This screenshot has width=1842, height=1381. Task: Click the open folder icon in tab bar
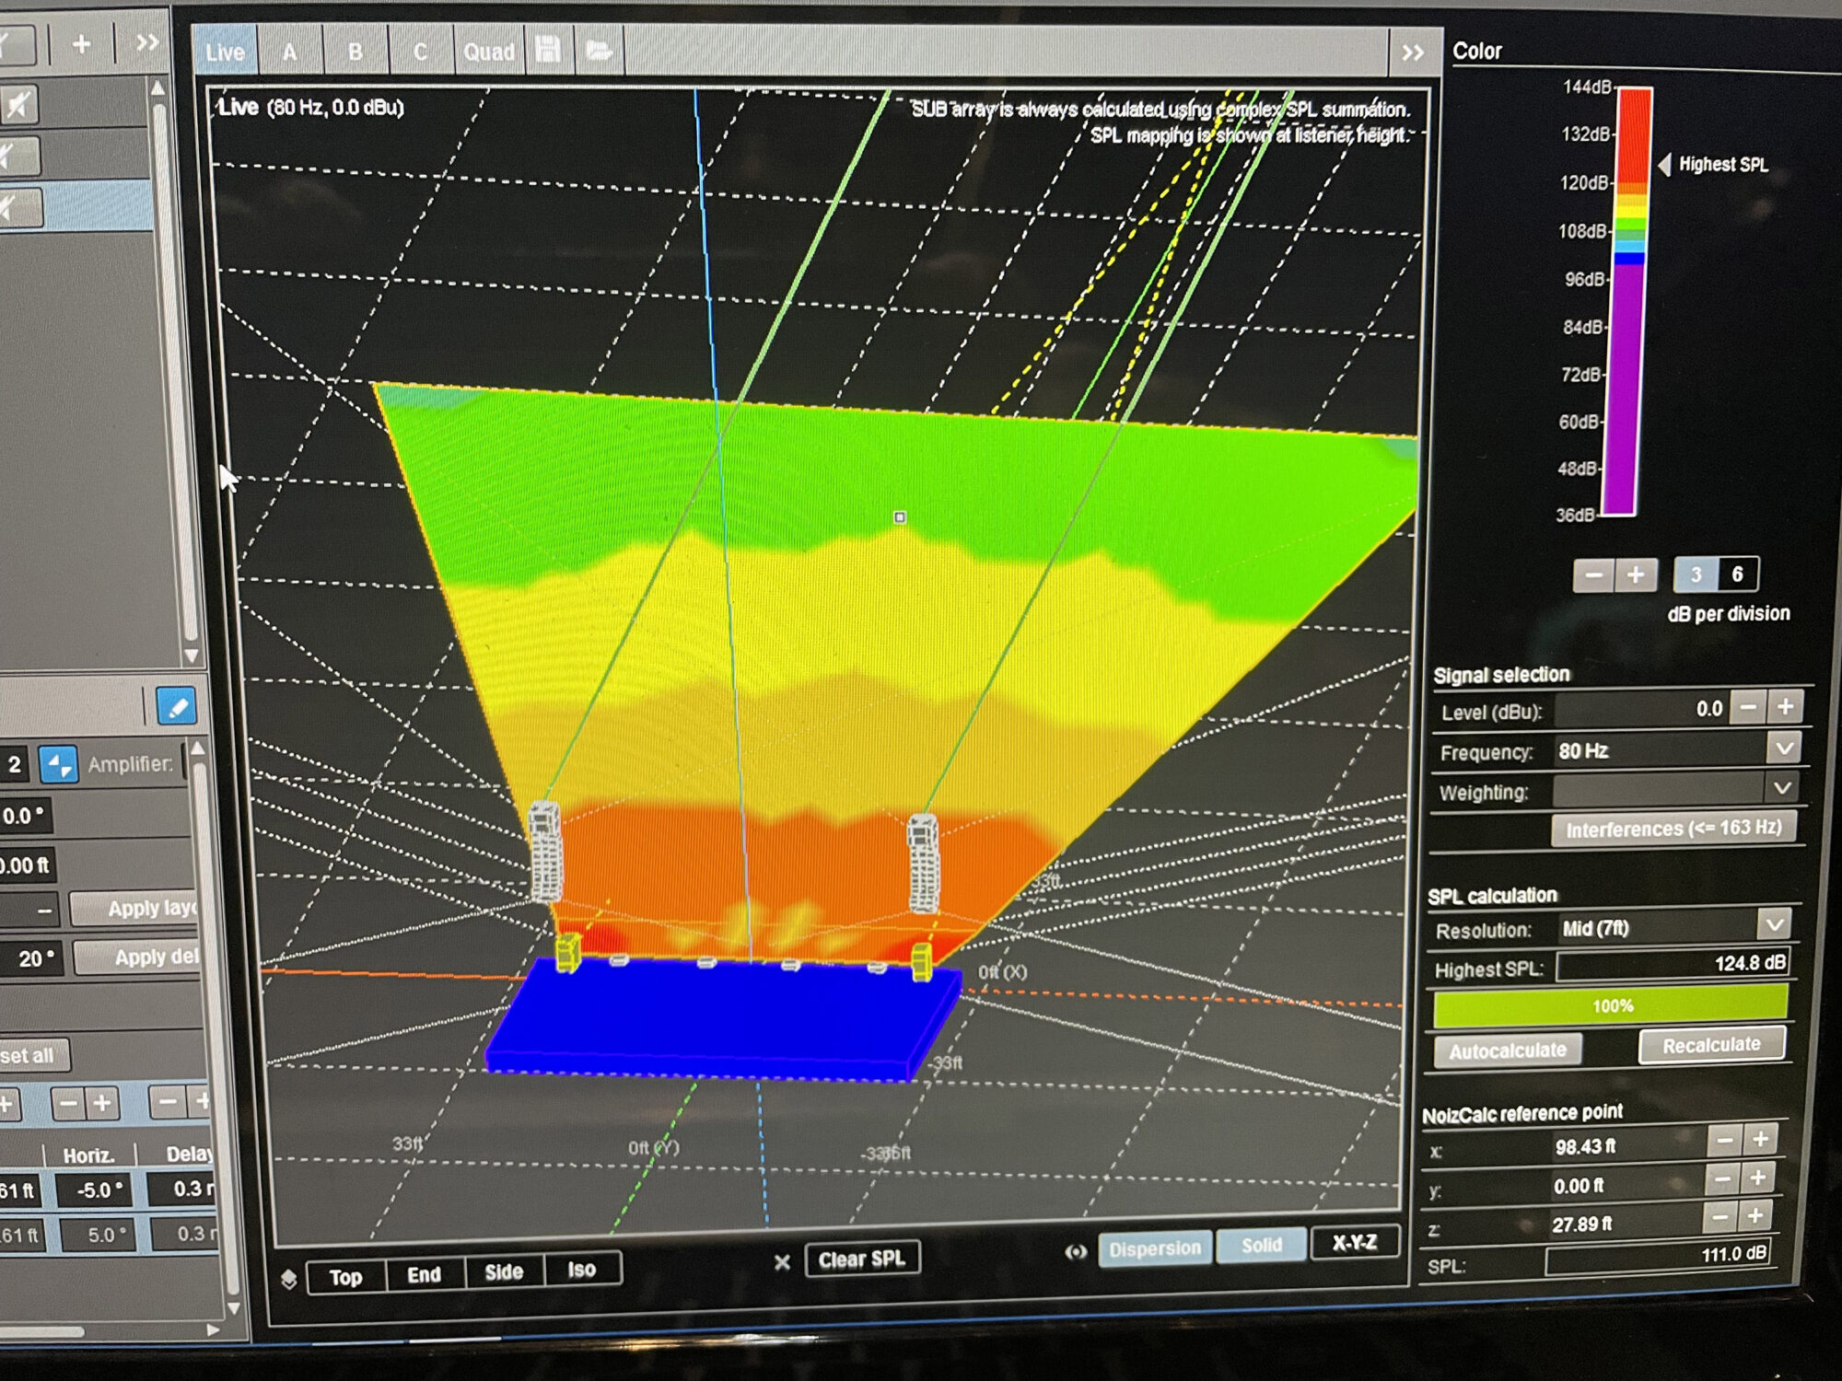599,50
